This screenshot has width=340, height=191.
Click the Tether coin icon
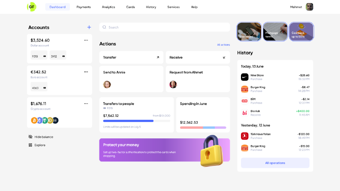(x=45, y=120)
